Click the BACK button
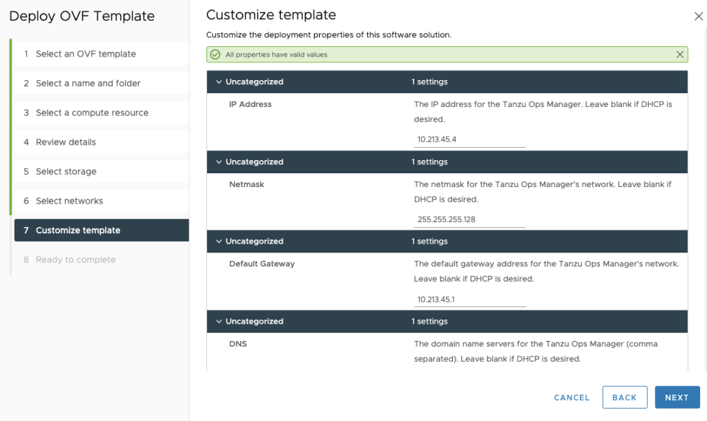 [x=624, y=398]
